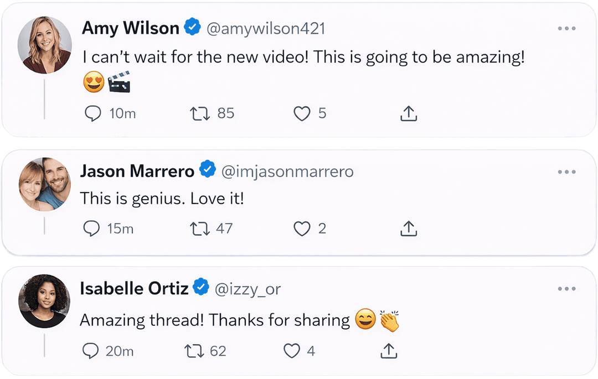
Task: Click Amy Wilson's profile avatar
Action: (x=44, y=44)
